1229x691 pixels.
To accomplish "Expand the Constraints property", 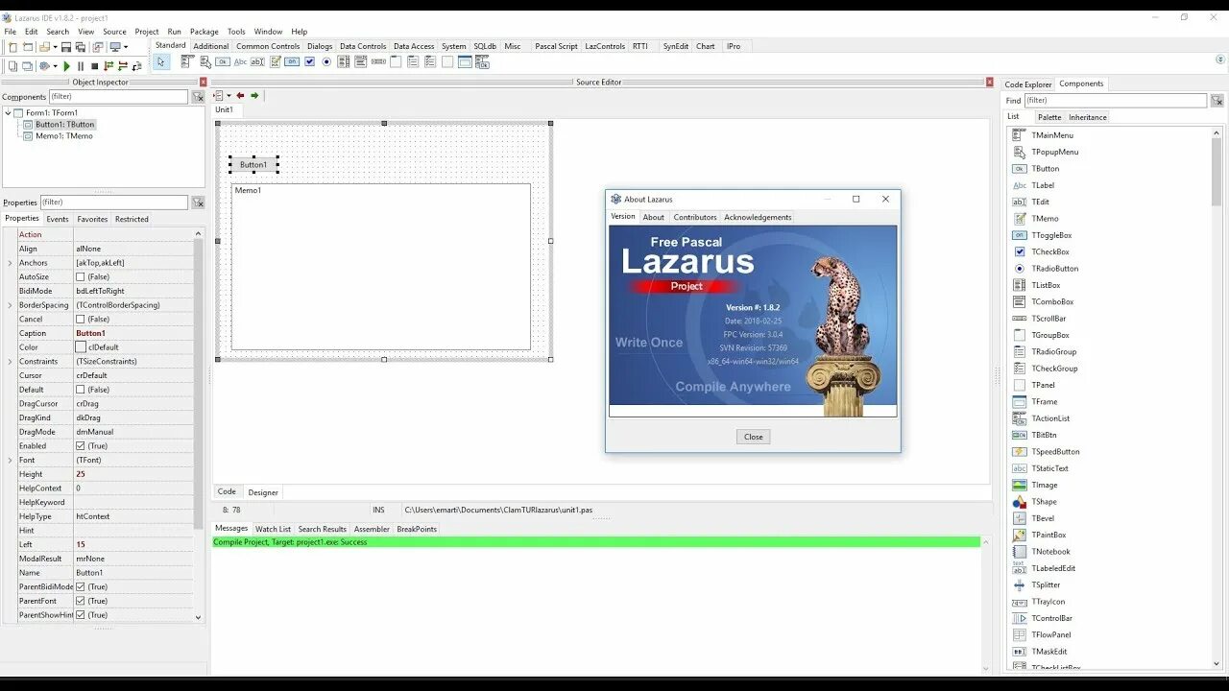I will coord(11,362).
